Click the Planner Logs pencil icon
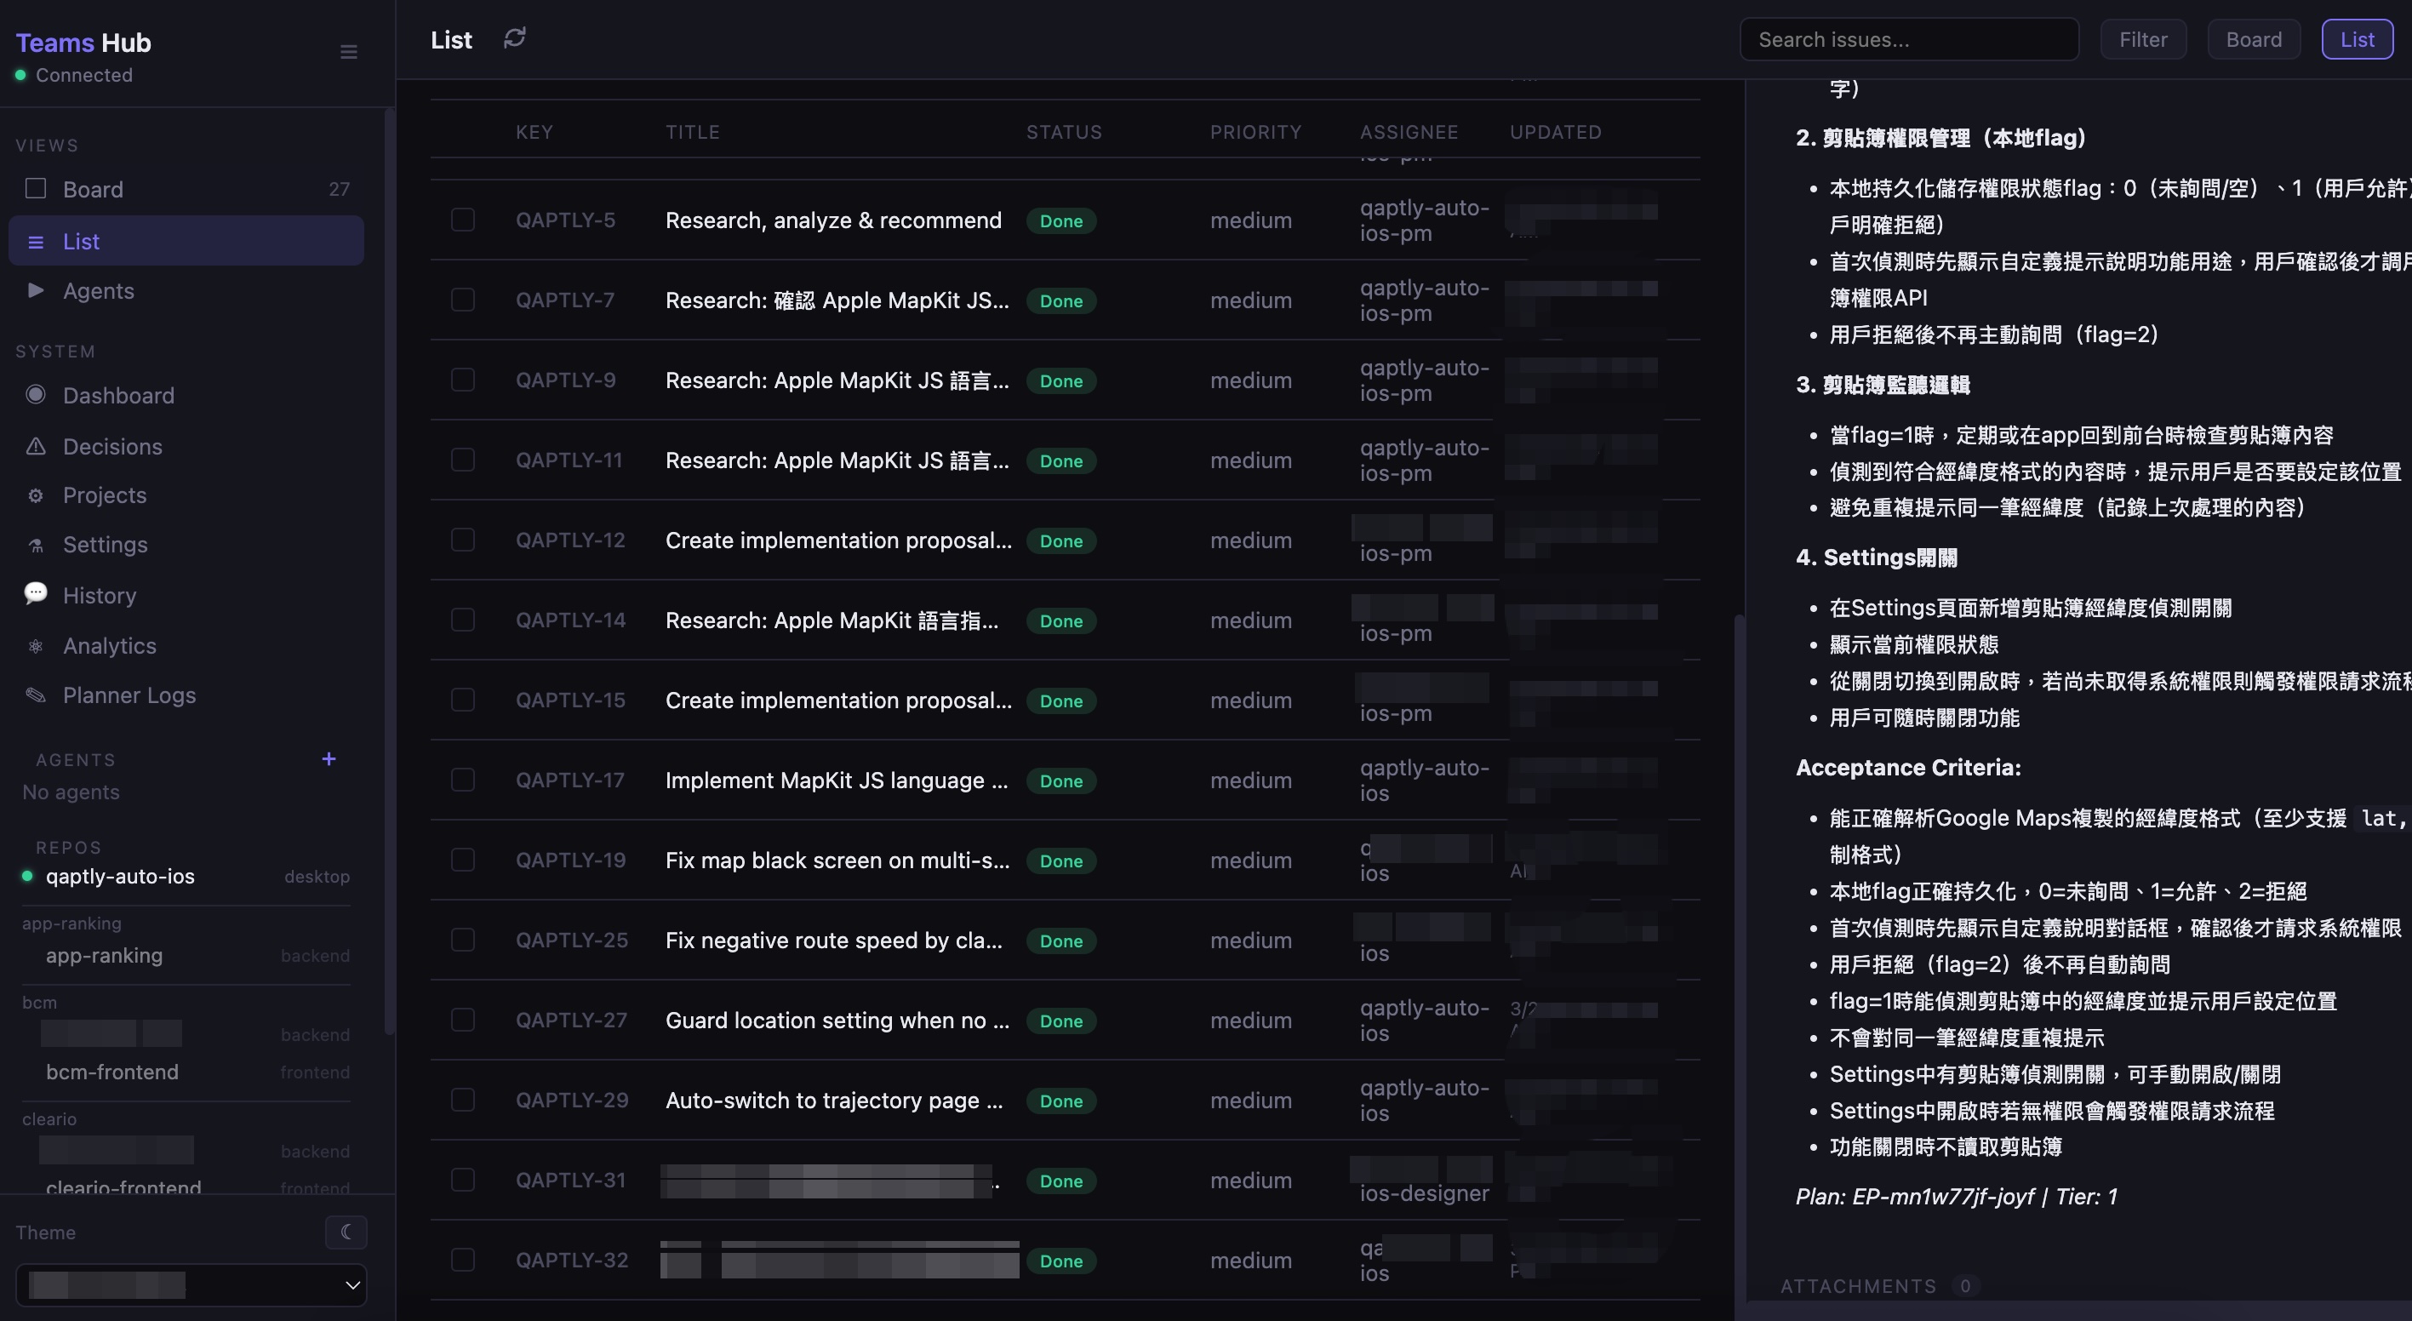The height and width of the screenshot is (1321, 2412). tap(36, 695)
